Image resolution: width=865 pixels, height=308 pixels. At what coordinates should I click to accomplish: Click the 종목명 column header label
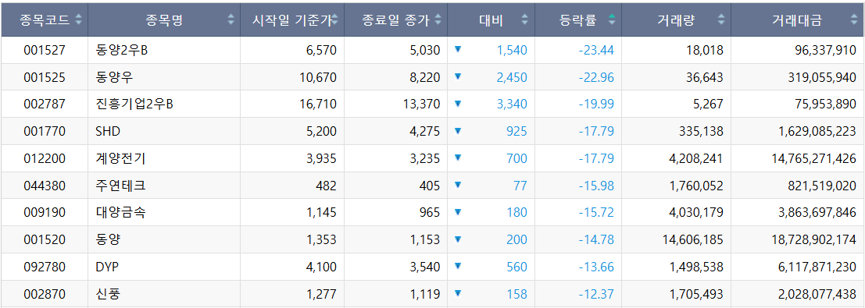pos(164,20)
